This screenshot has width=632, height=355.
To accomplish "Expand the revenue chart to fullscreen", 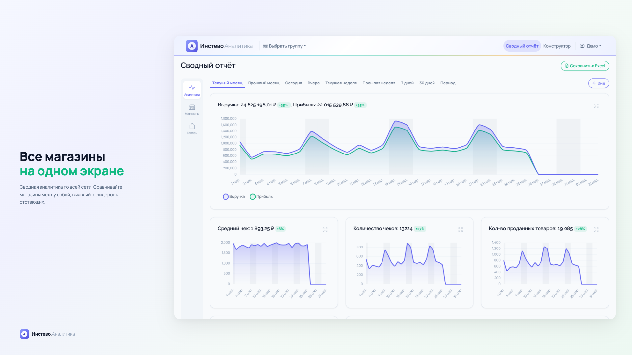I will pyautogui.click(x=596, y=106).
